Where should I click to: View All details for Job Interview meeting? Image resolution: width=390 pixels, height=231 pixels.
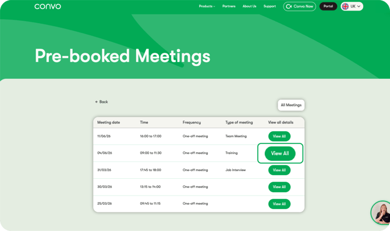coord(279,170)
